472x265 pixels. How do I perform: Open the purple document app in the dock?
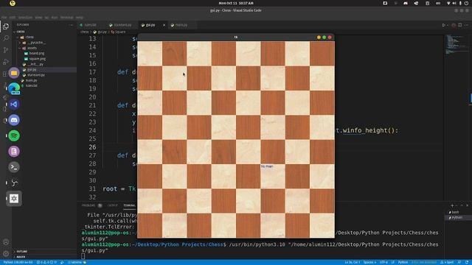click(14, 151)
